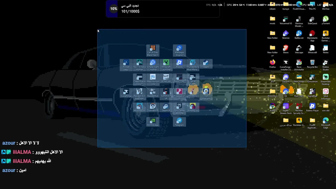Launch the Brave browser shortcut
Viewport: 336px width, 189px height.
286,49
